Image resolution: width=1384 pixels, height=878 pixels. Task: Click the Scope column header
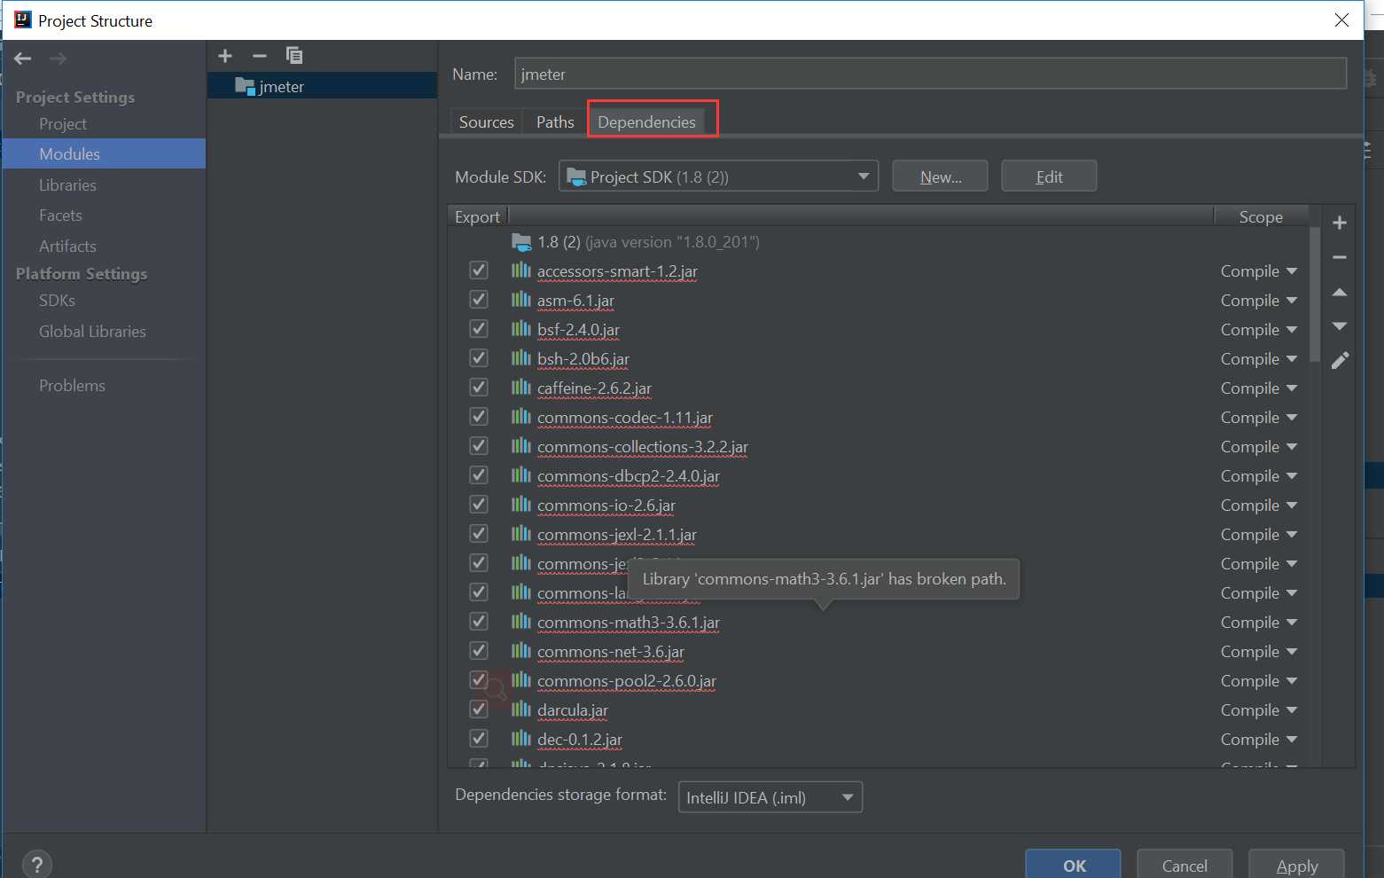[1261, 217]
